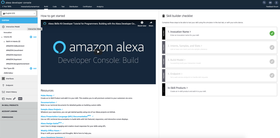Image resolution: width=280 pixels, height=138 pixels.
Task: Open the English (US) language dropdown
Action: tap(19, 13)
